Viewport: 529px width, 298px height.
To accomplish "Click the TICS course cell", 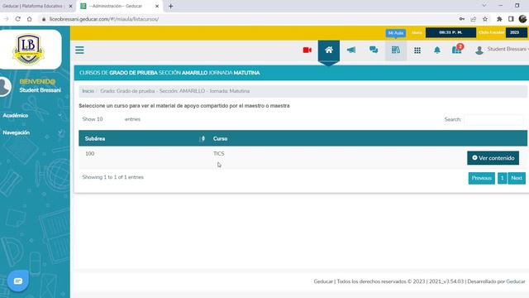I will point(218,154).
